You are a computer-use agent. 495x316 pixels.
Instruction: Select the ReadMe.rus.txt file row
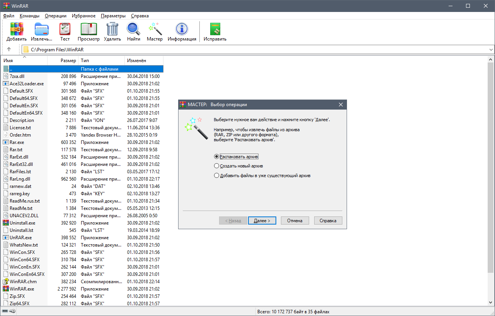(83, 201)
